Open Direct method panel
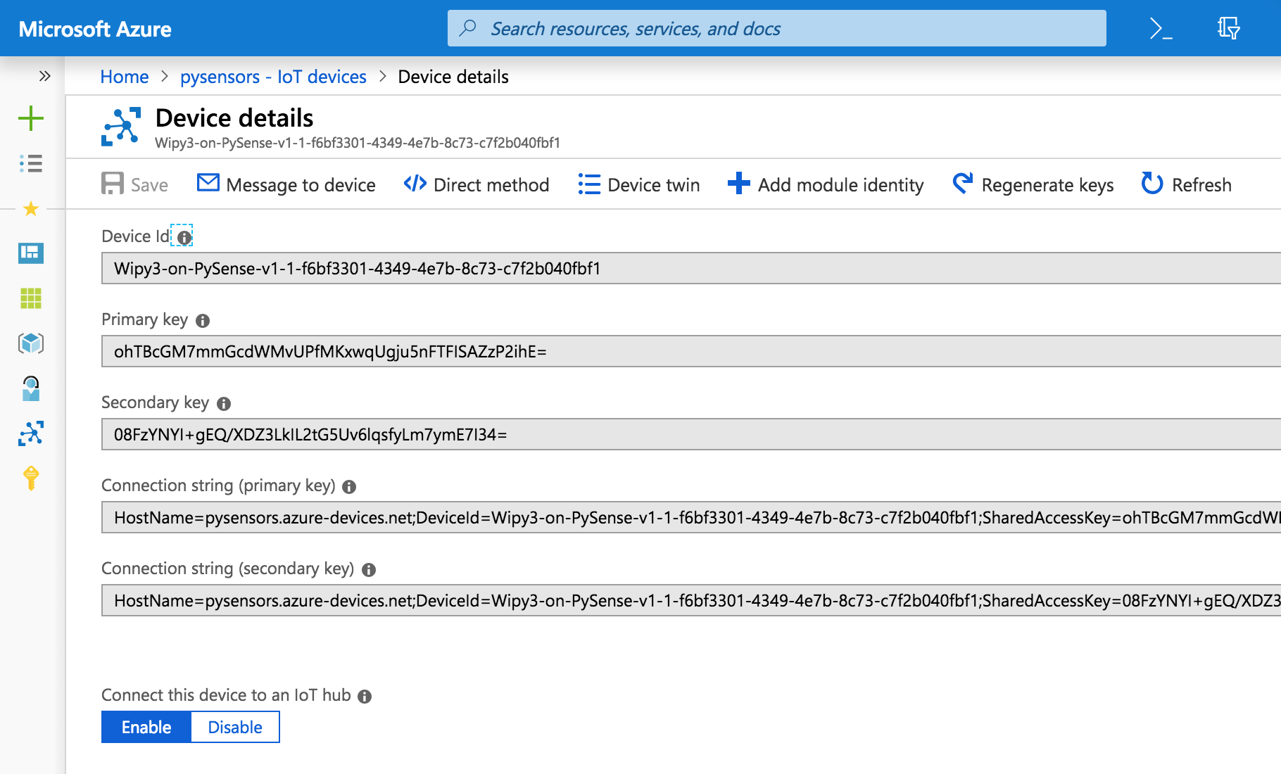Screen dimensions: 1281x774 (476, 184)
